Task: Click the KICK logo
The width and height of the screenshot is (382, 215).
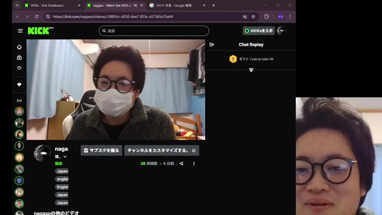Action: click(x=41, y=31)
